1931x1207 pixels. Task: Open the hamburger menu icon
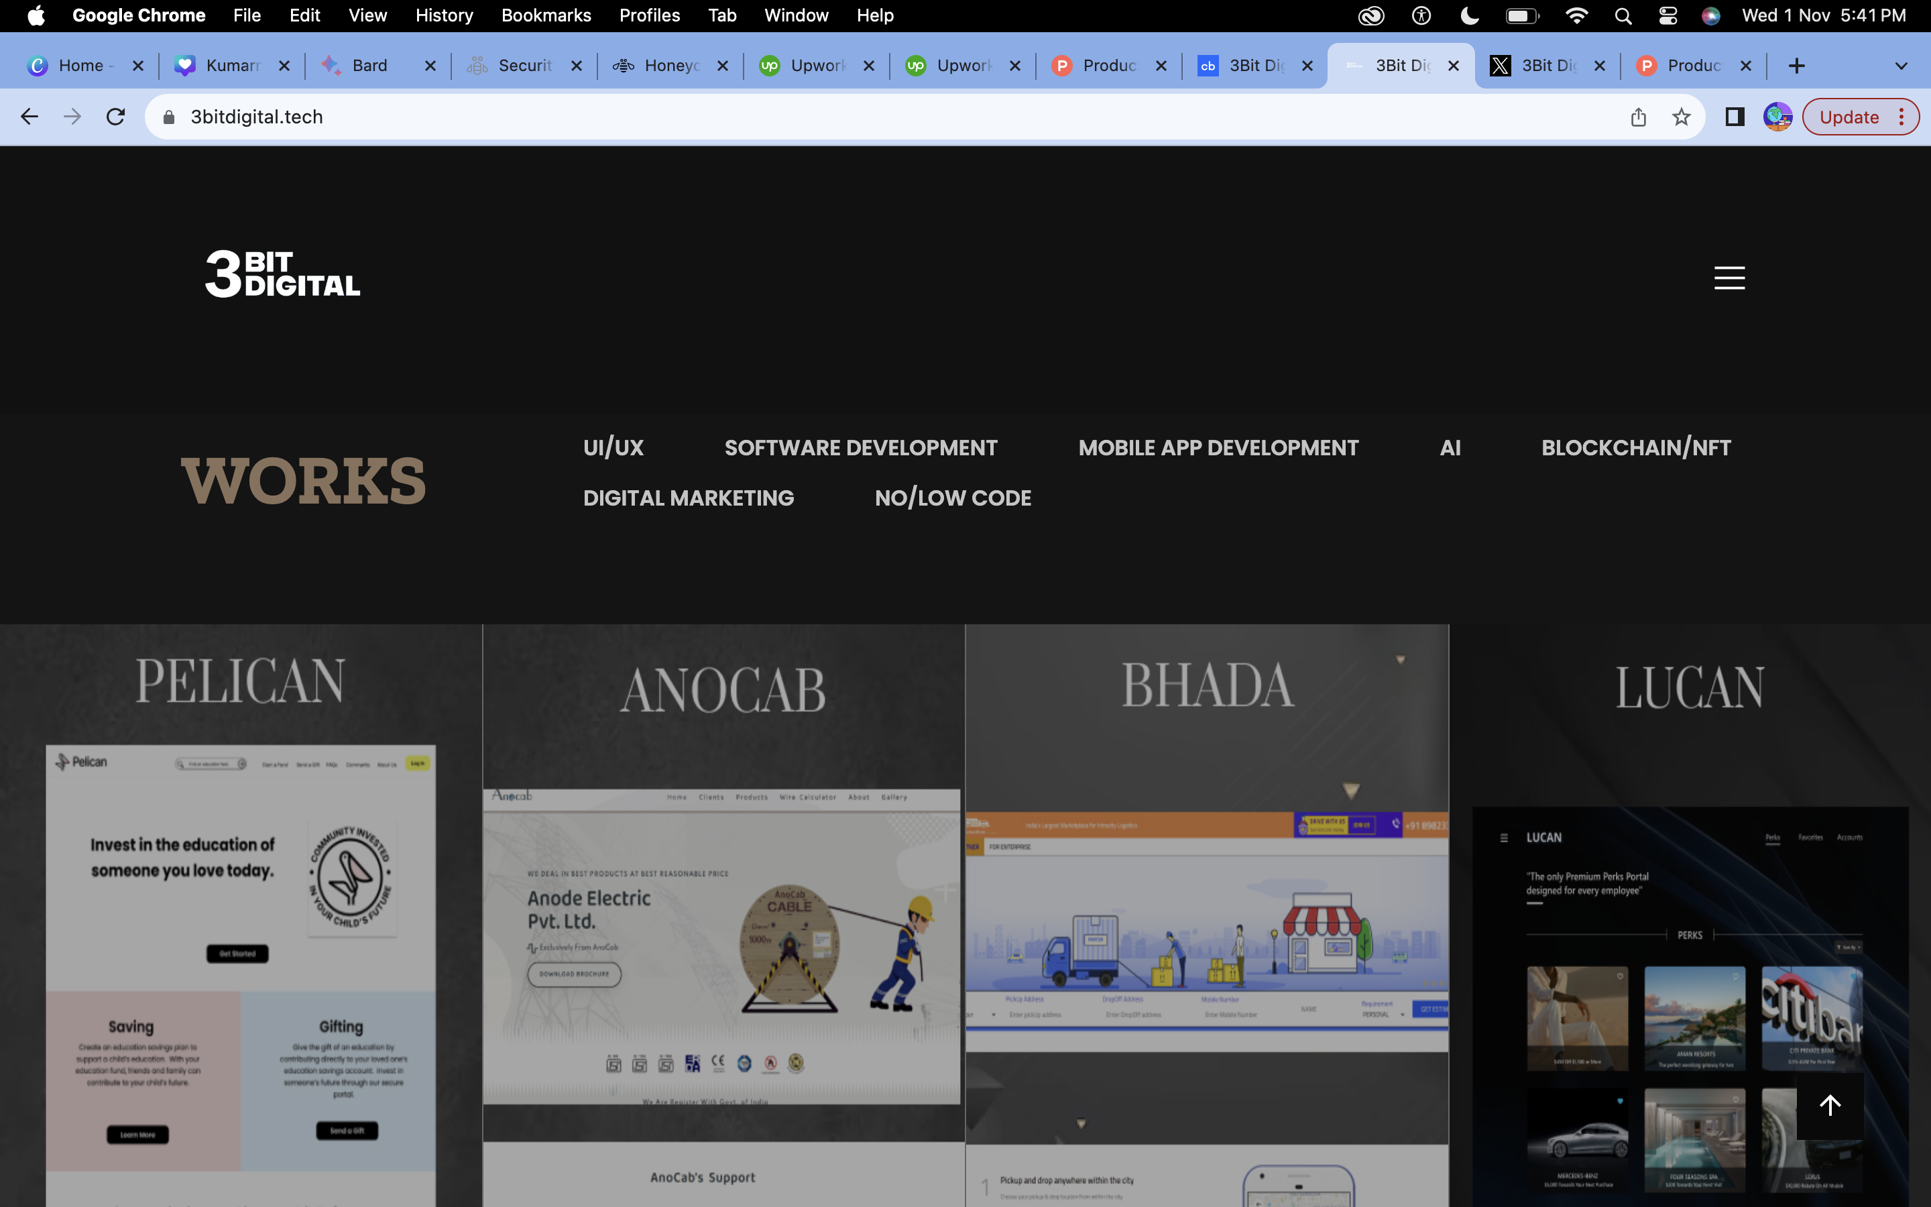[1729, 278]
